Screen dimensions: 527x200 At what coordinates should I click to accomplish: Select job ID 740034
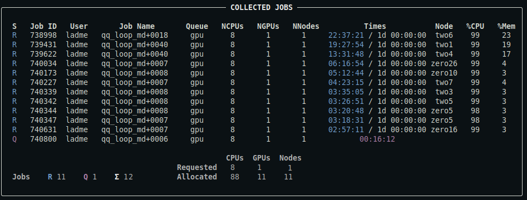click(43, 63)
